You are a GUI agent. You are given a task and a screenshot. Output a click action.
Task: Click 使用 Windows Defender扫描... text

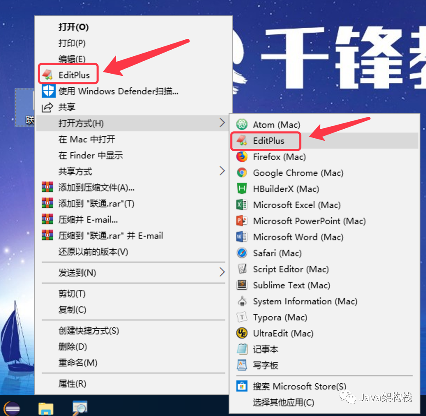(x=118, y=91)
